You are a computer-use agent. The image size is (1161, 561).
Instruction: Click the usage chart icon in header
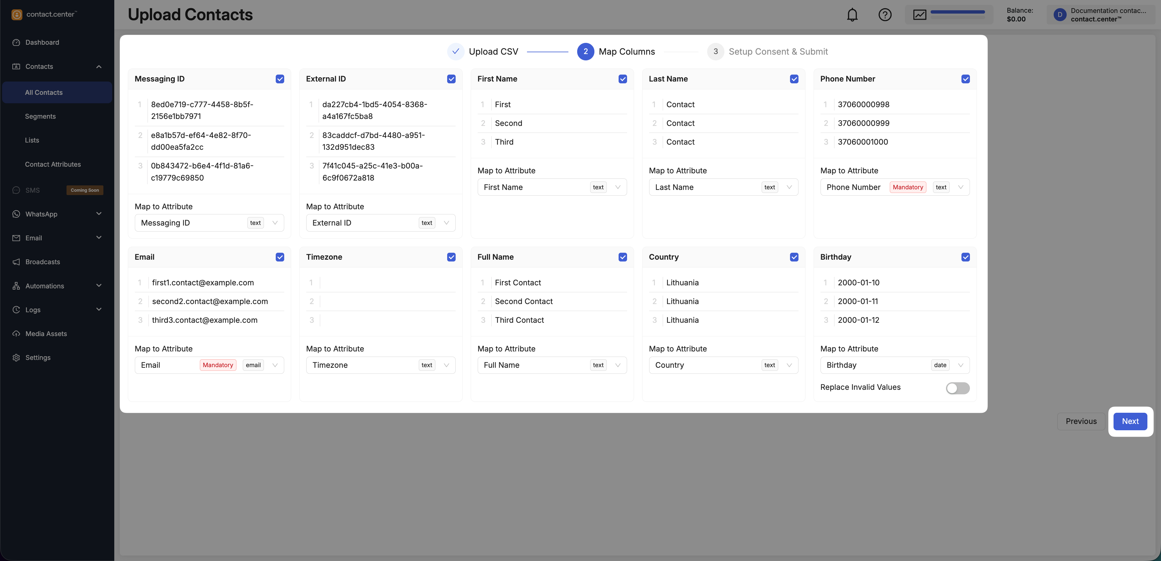[x=919, y=15]
